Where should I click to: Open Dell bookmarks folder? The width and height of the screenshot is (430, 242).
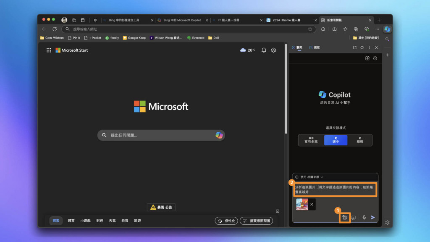point(214,38)
